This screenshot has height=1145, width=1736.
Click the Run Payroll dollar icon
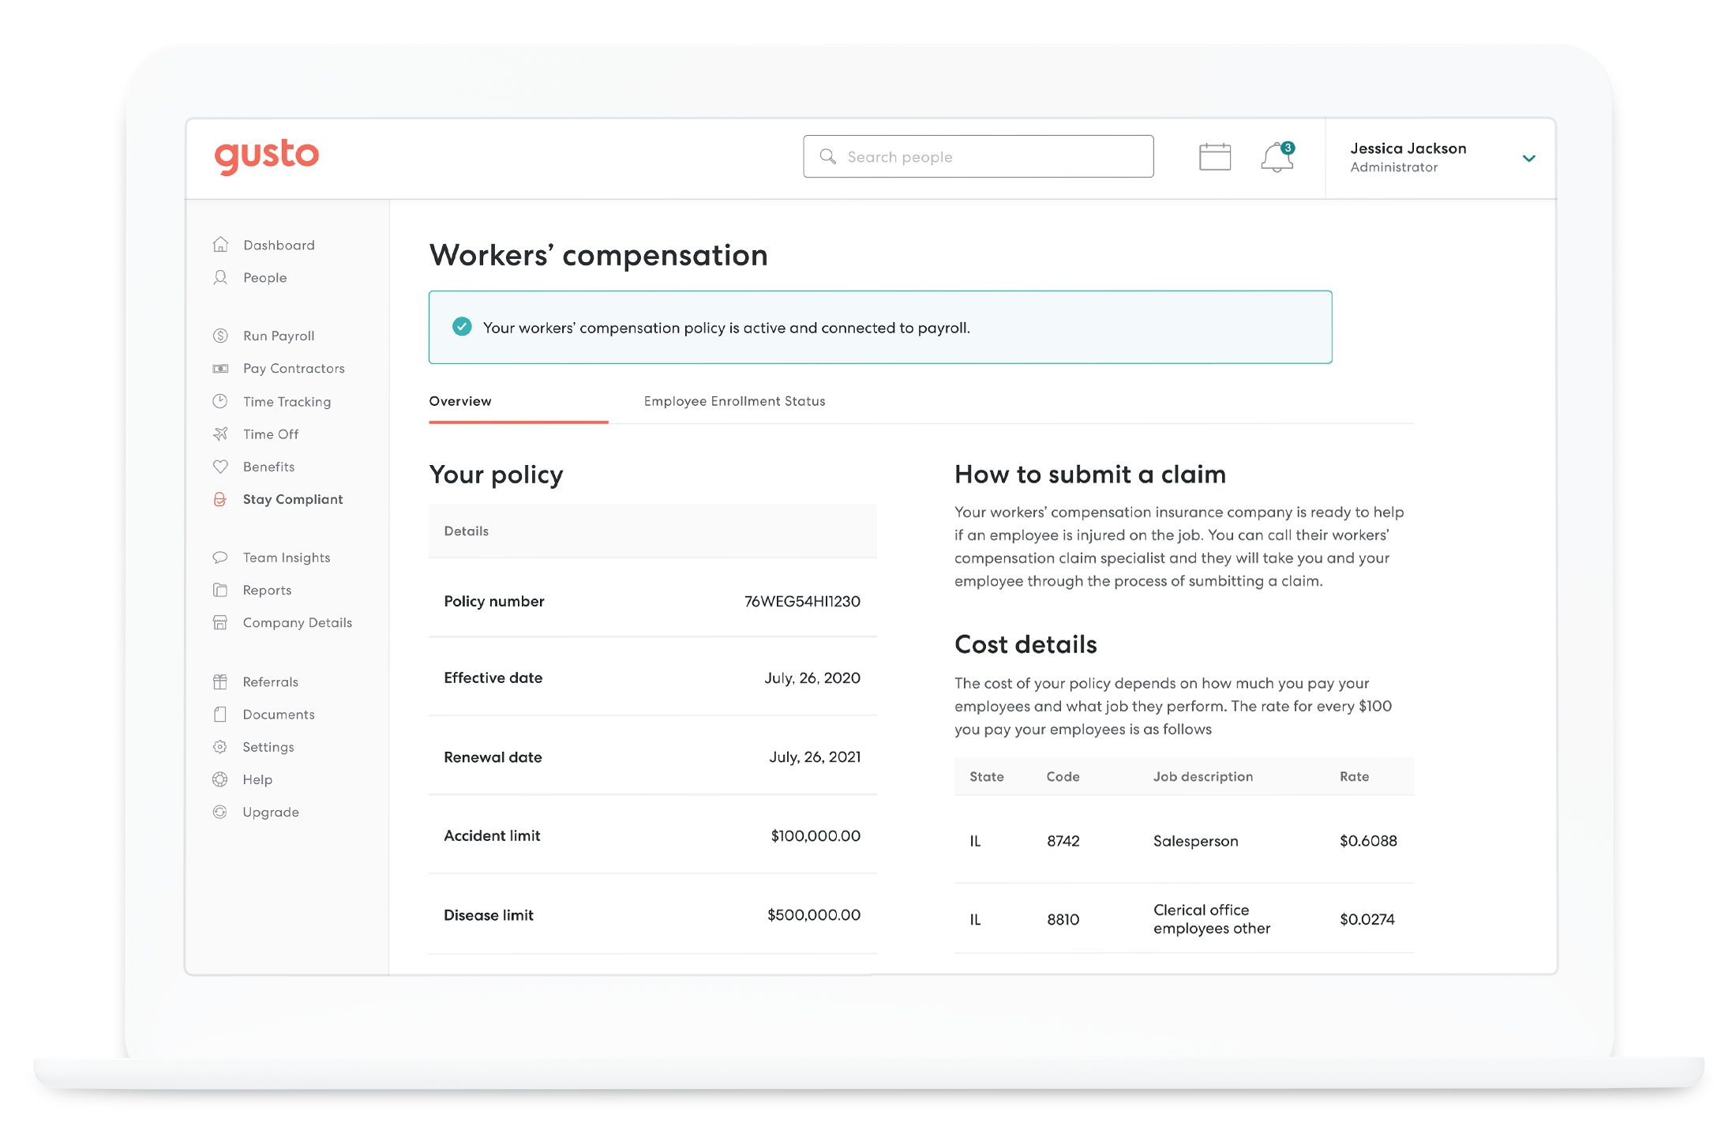point(220,336)
